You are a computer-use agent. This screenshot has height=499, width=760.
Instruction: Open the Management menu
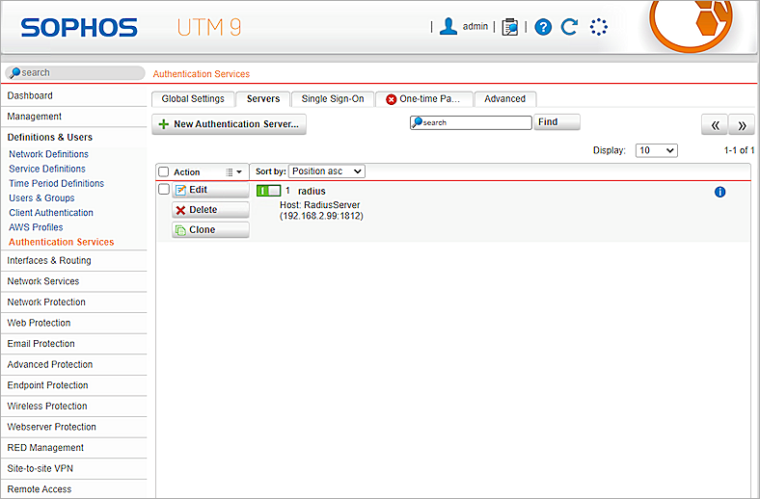[x=73, y=117]
